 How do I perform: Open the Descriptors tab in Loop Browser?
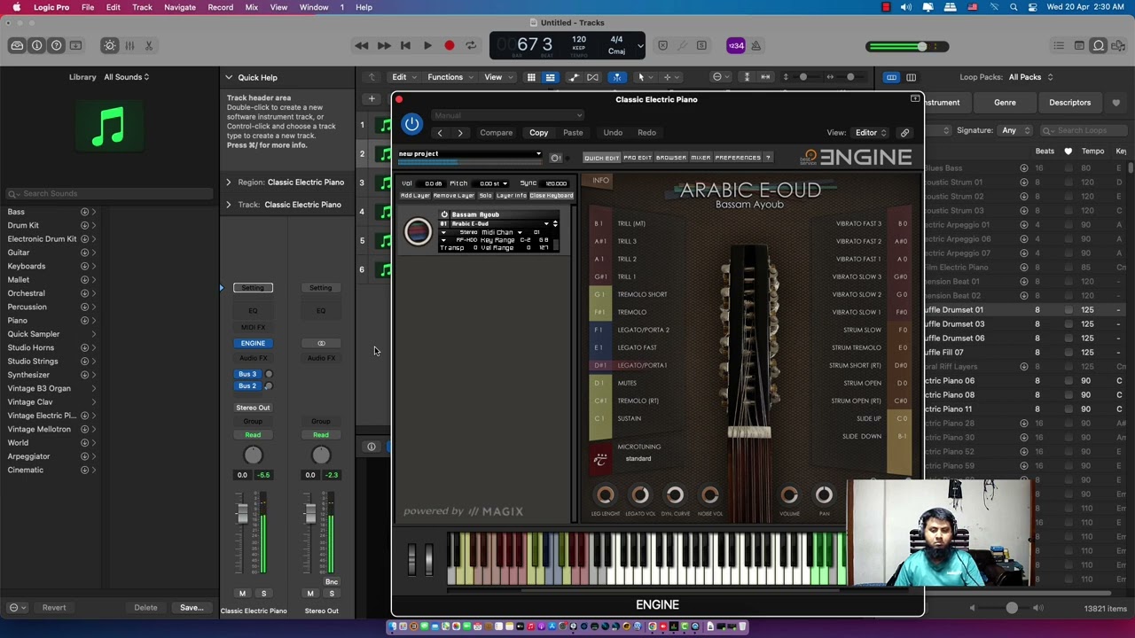point(1070,103)
